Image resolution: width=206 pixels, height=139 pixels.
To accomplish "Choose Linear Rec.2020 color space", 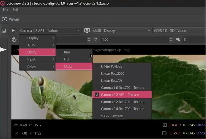I will pyautogui.click(x=122, y=74).
